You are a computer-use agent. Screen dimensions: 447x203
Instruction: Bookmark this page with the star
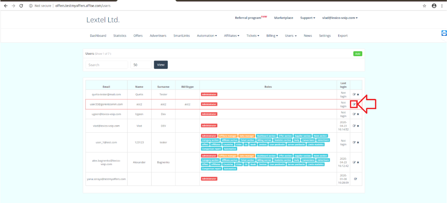(x=424, y=6)
